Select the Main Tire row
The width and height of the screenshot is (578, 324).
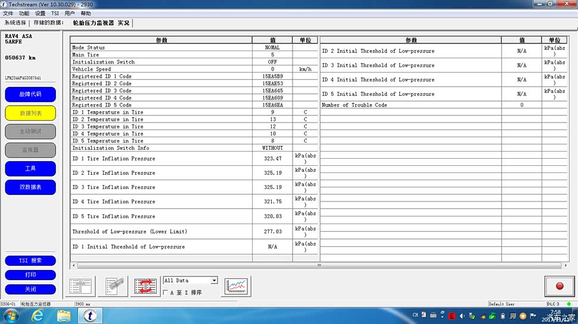coord(194,55)
